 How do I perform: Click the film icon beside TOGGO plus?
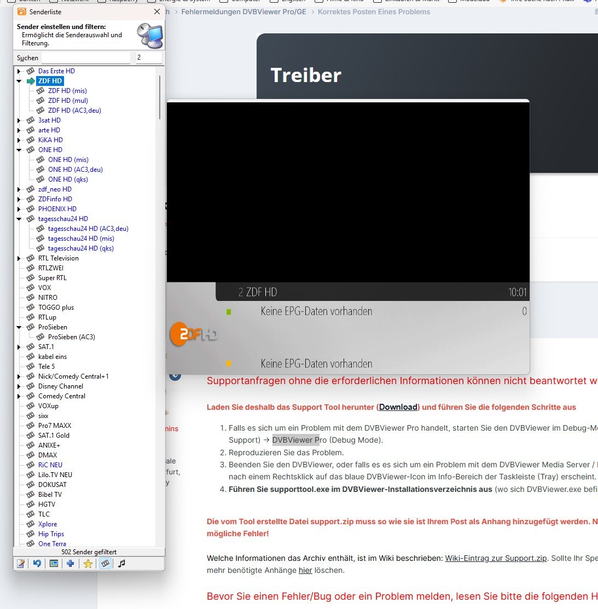(x=31, y=307)
